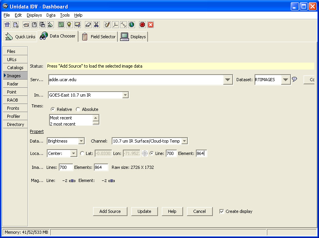Click the Help button beside Update
The width and height of the screenshot is (319, 238).
pos(172,211)
